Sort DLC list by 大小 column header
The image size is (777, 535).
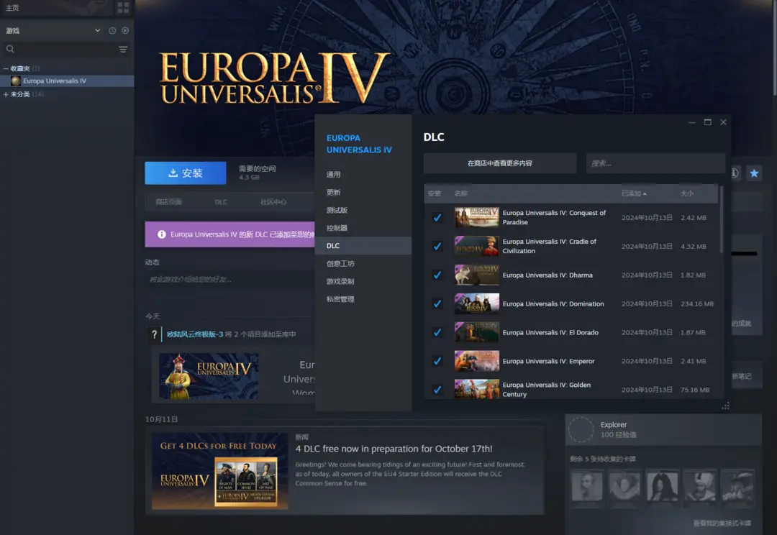[x=687, y=193]
